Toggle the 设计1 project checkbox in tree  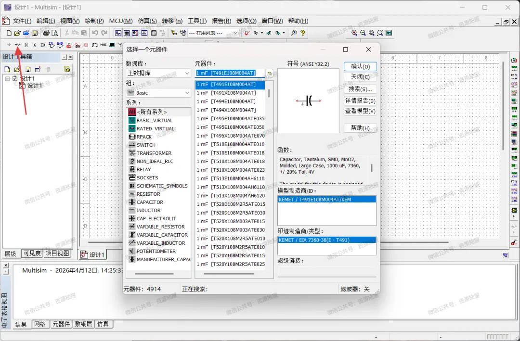pos(14,78)
